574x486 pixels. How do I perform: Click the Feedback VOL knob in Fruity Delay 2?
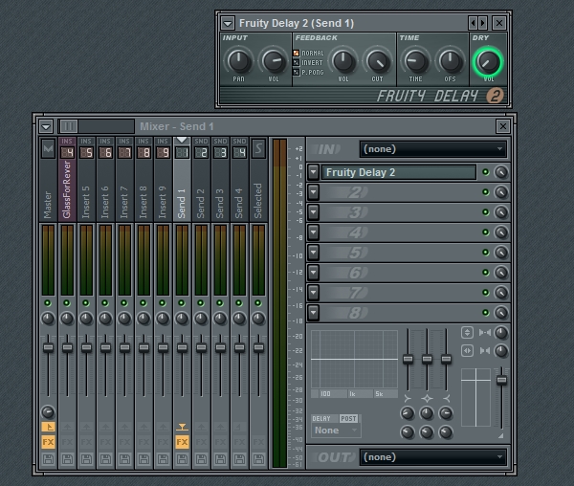[343, 61]
